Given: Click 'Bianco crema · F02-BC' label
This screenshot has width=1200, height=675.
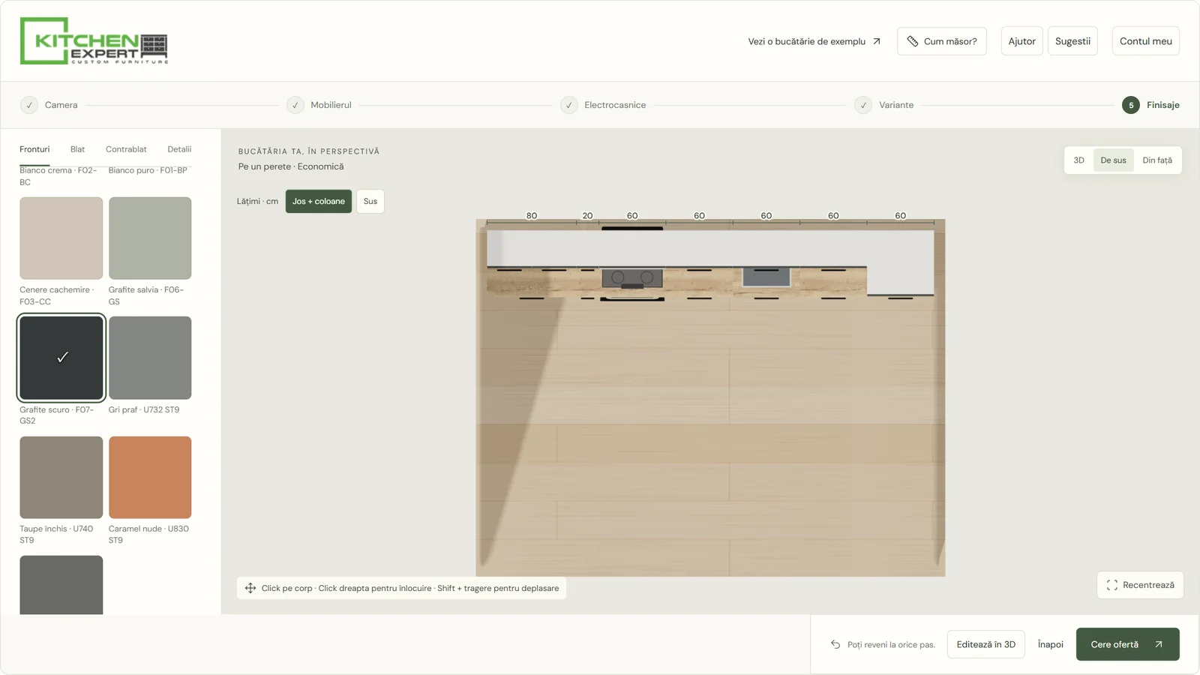Looking at the screenshot, I should pos(58,176).
